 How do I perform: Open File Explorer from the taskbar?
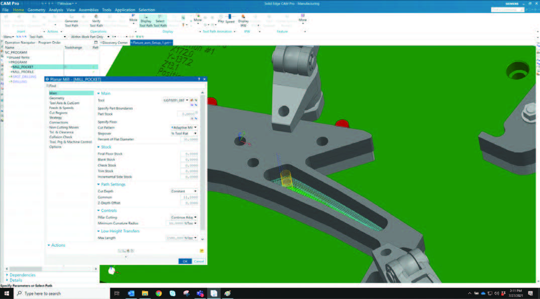coord(145,293)
